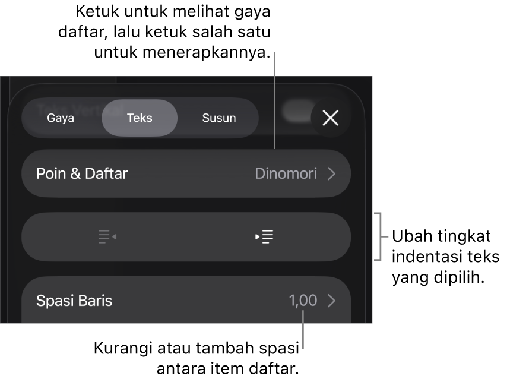507x379 pixels.
Task: Switch to the Gaya tab
Action: (x=61, y=118)
